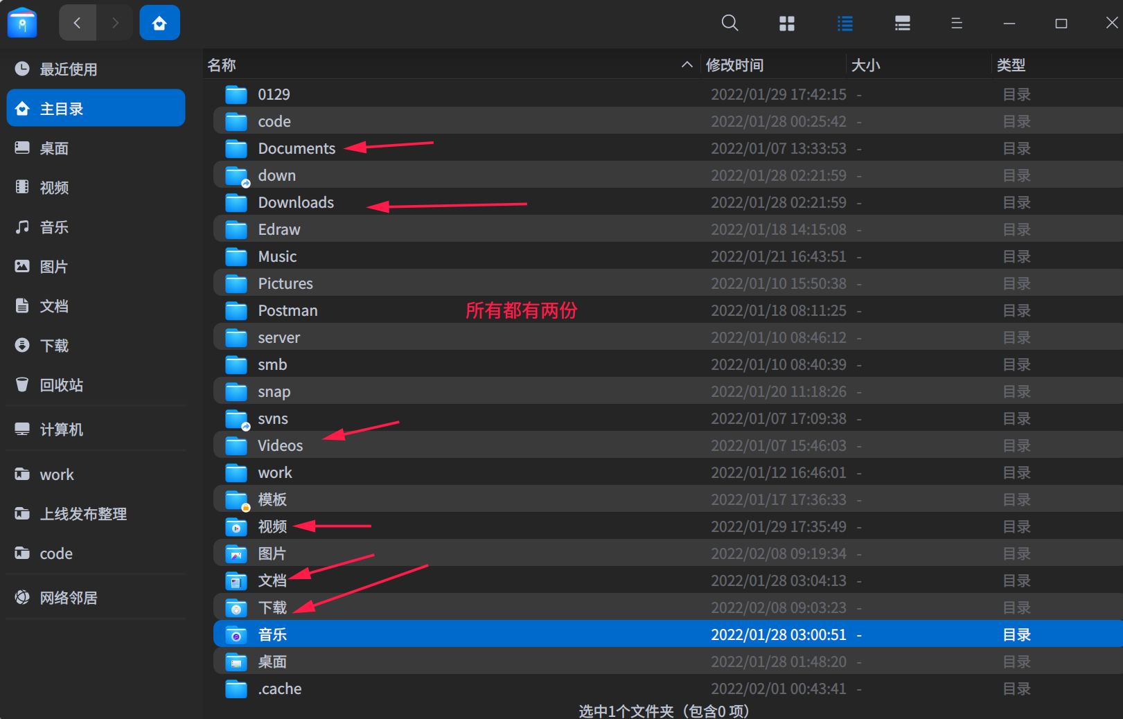This screenshot has height=719, width=1123.
Task: Click the date 2022/01/21 16:43:51
Action: coord(779,256)
